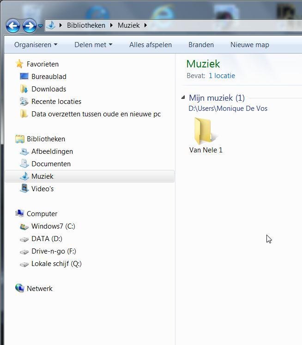
Task: Collapse the Mijn muziek (1) group
Action: (x=183, y=97)
